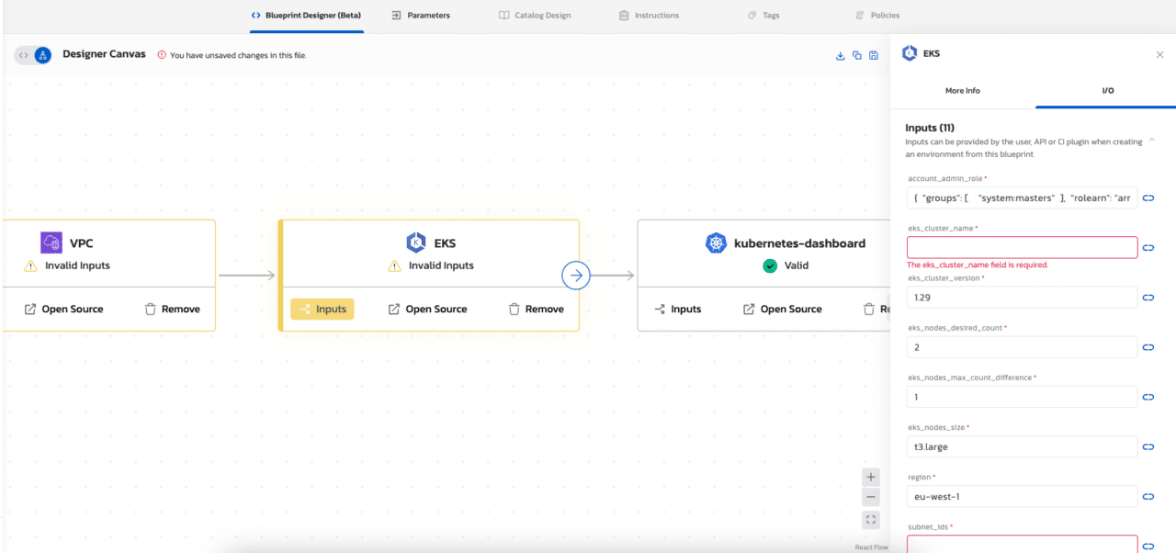Screen dimensions: 1176x553
Task: Focus the empty eks_cluster_name field
Action: (x=1022, y=247)
